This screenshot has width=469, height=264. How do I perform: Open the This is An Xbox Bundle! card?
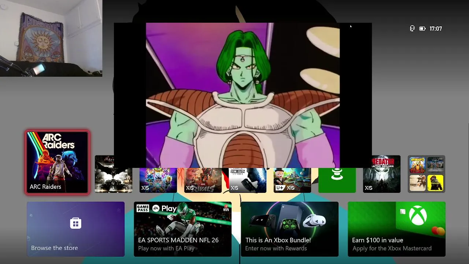coord(289,229)
